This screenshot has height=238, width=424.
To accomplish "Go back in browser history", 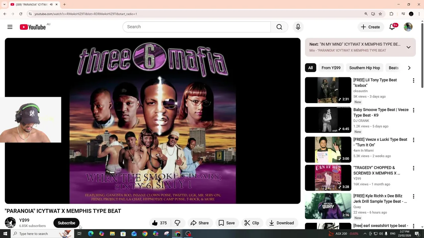I will [5, 14].
